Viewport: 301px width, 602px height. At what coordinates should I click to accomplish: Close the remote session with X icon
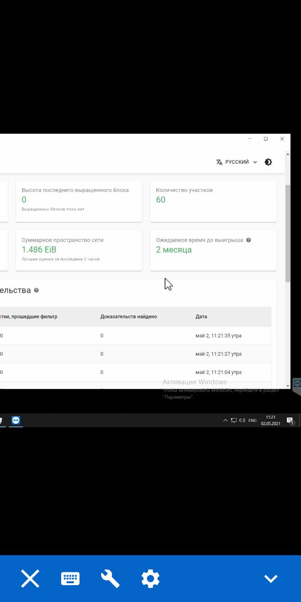tap(30, 578)
